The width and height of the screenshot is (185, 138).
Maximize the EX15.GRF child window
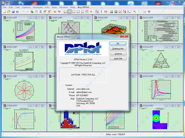172,76
